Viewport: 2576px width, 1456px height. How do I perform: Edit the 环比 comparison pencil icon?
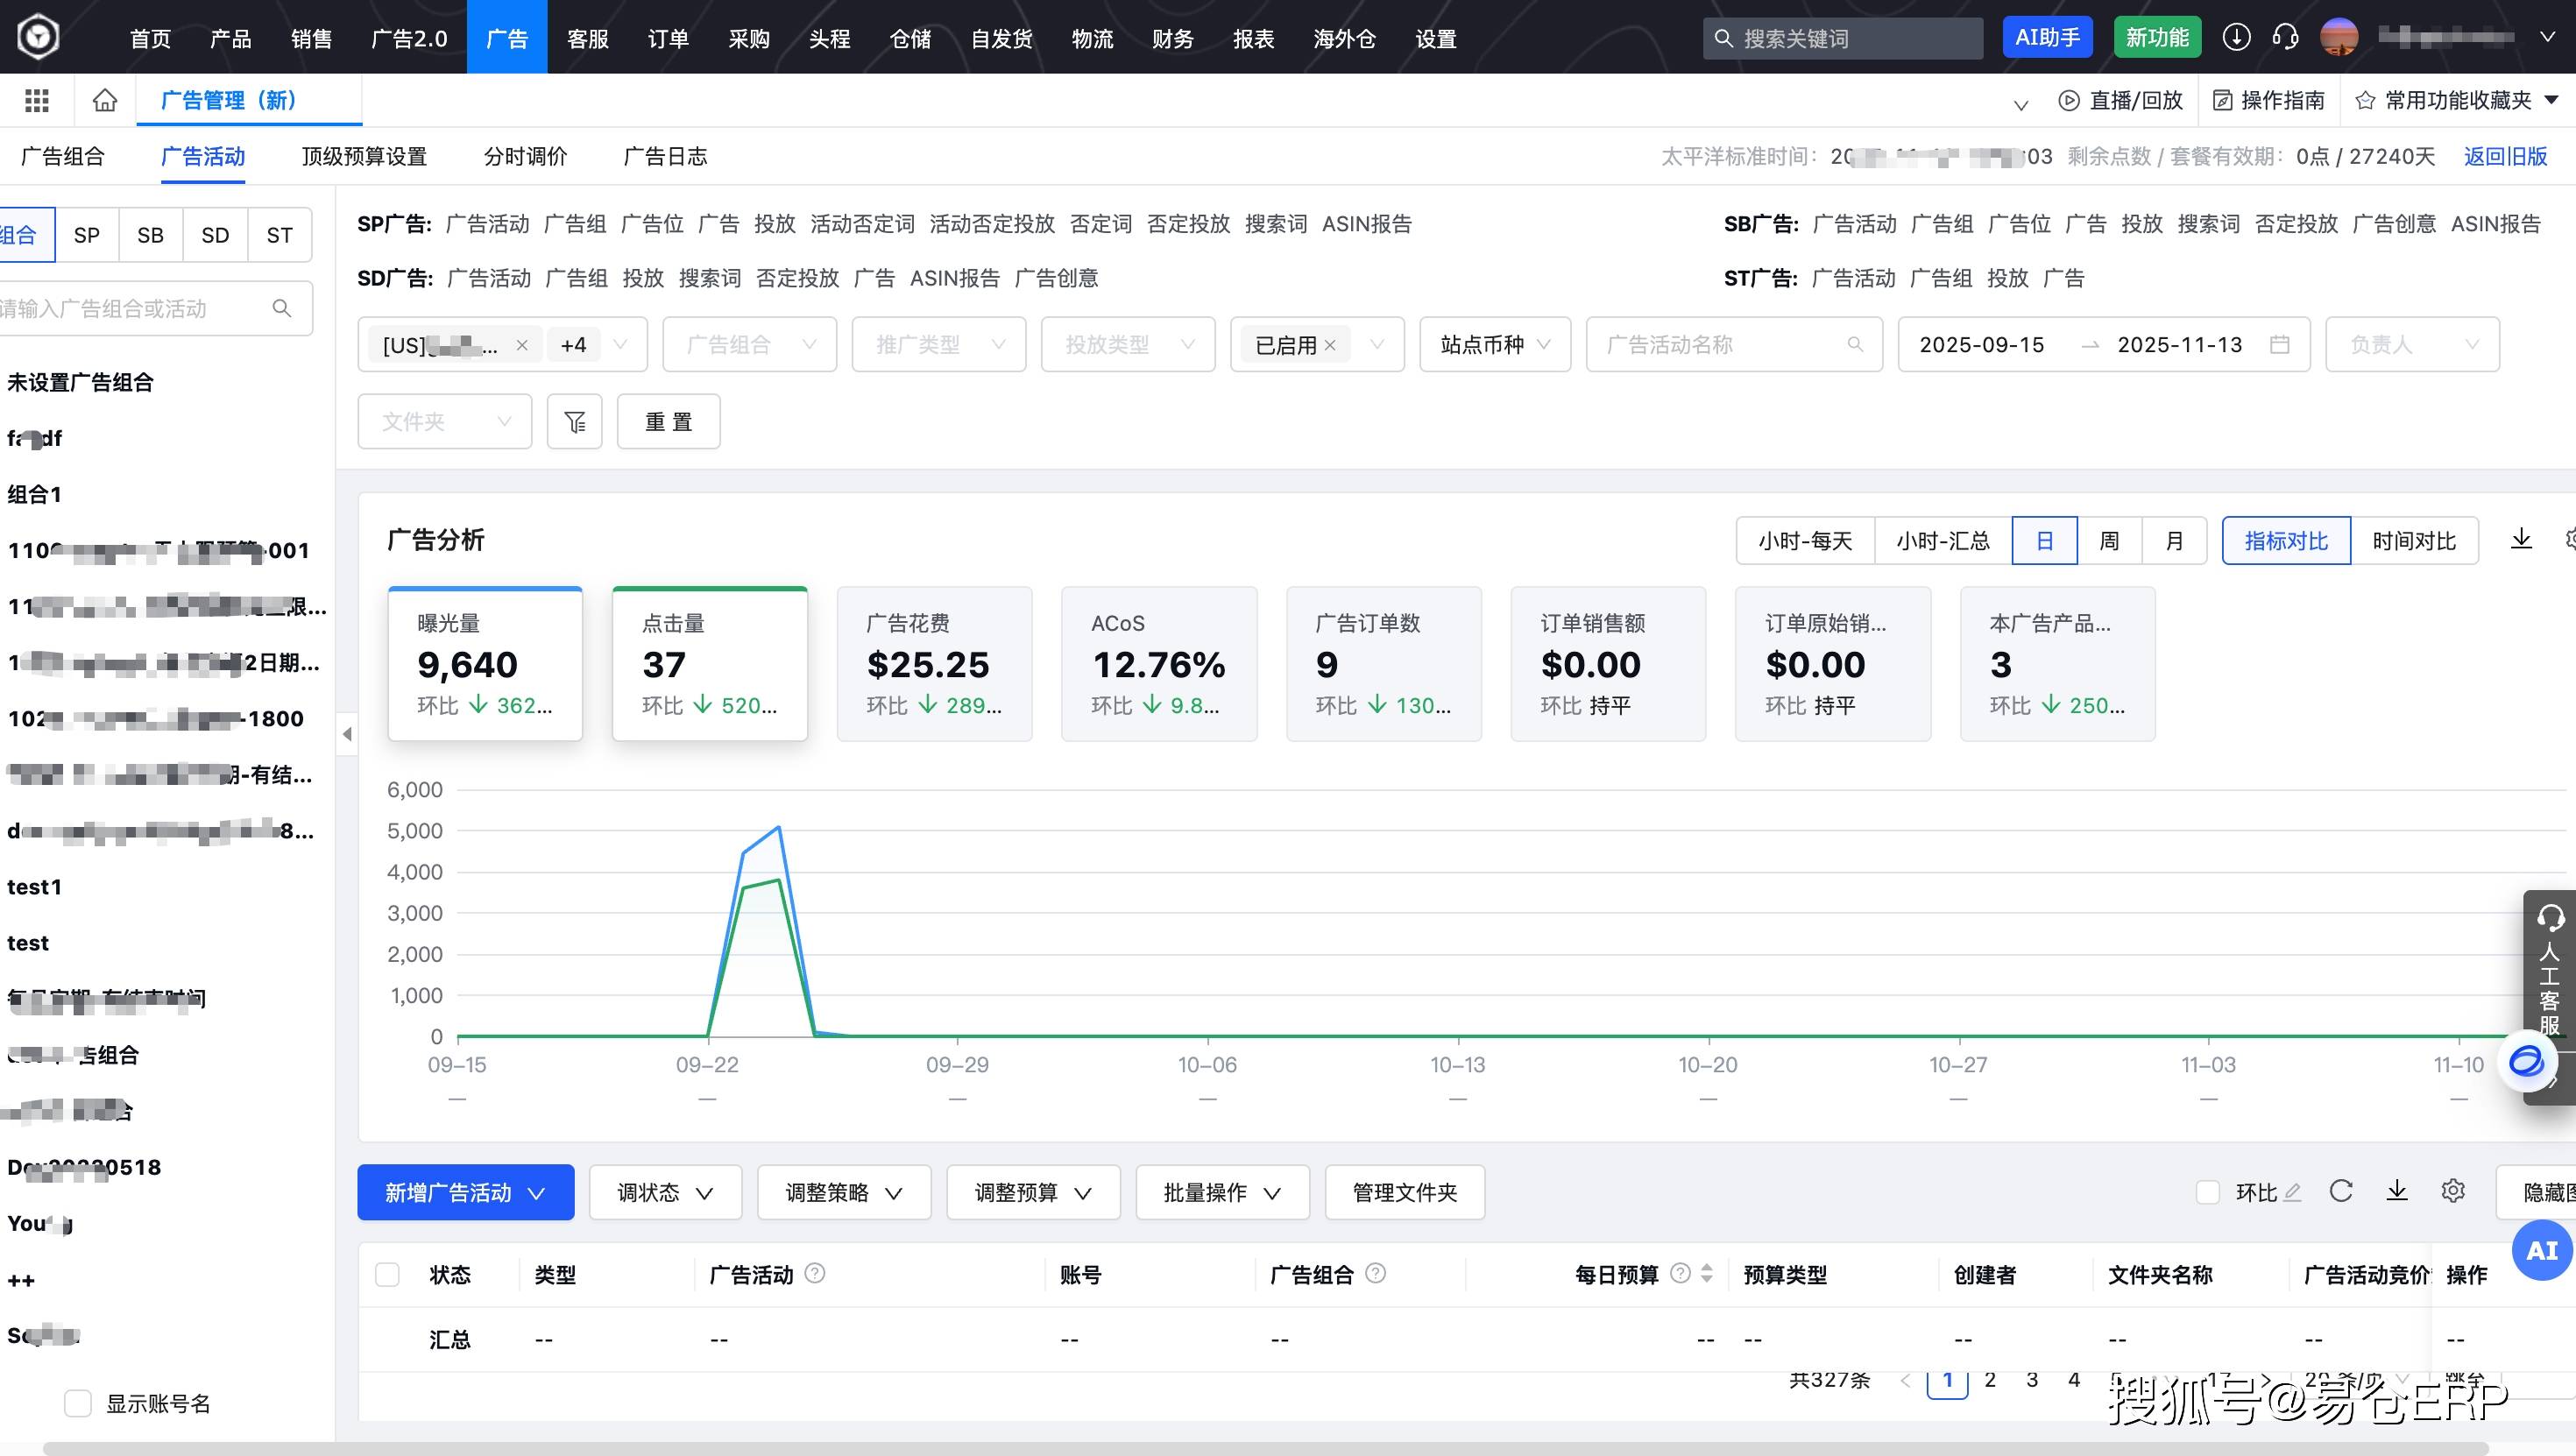[2293, 1192]
